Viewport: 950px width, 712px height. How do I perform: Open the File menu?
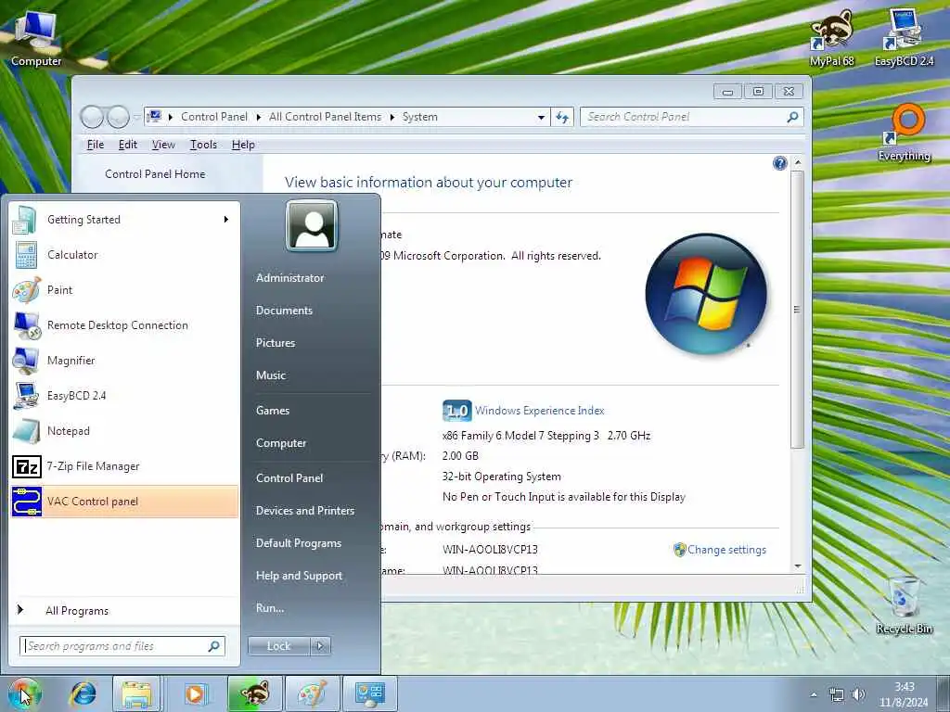click(x=96, y=145)
